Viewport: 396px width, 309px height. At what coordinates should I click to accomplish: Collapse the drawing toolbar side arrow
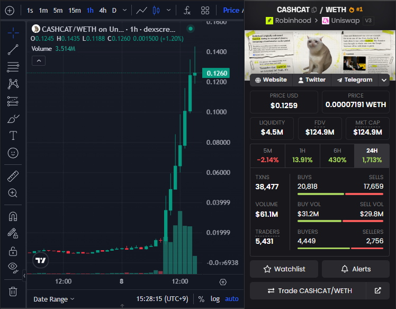(24, 276)
